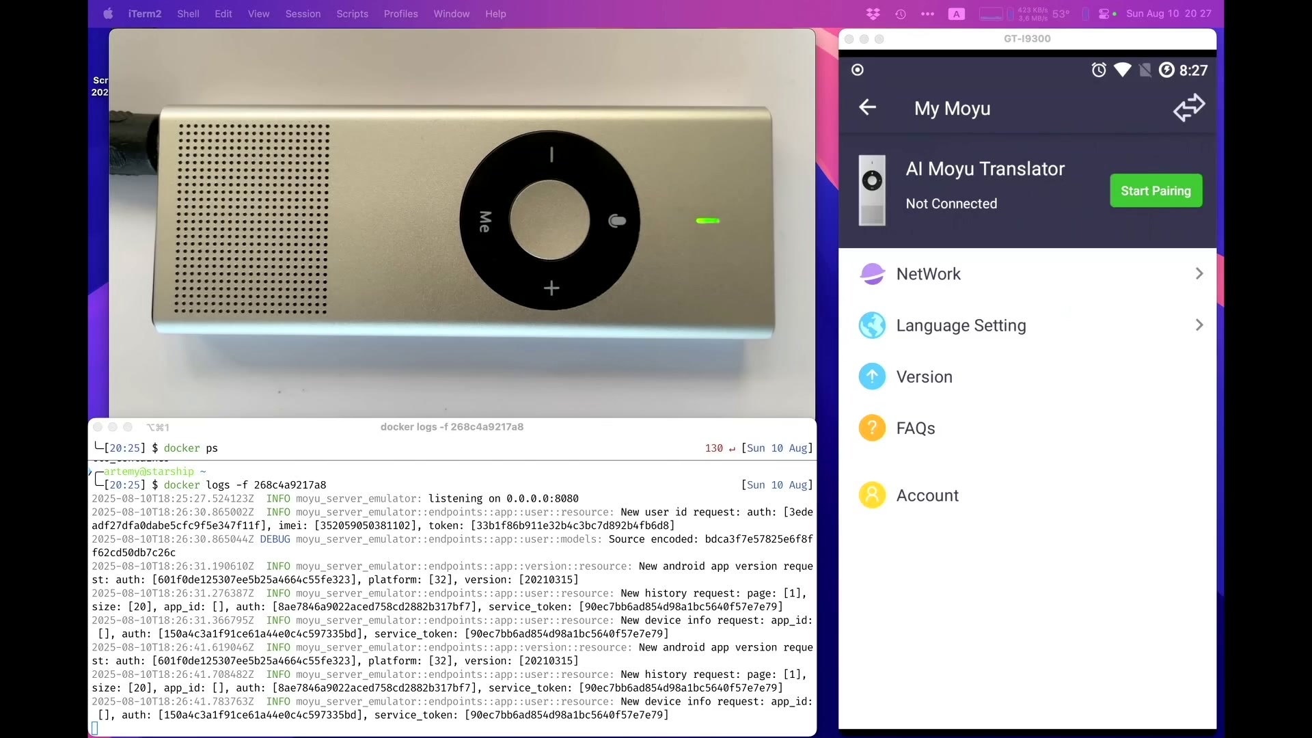1312x738 pixels.
Task: Open the Help menu
Action: (x=495, y=14)
